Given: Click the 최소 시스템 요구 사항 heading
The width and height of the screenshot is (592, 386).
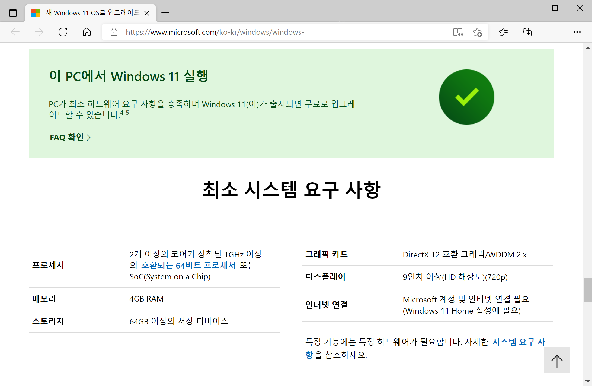Looking at the screenshot, I should (x=292, y=190).
